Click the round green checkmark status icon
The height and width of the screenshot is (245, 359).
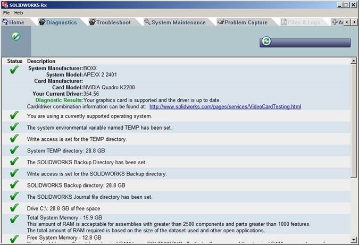click(16, 36)
